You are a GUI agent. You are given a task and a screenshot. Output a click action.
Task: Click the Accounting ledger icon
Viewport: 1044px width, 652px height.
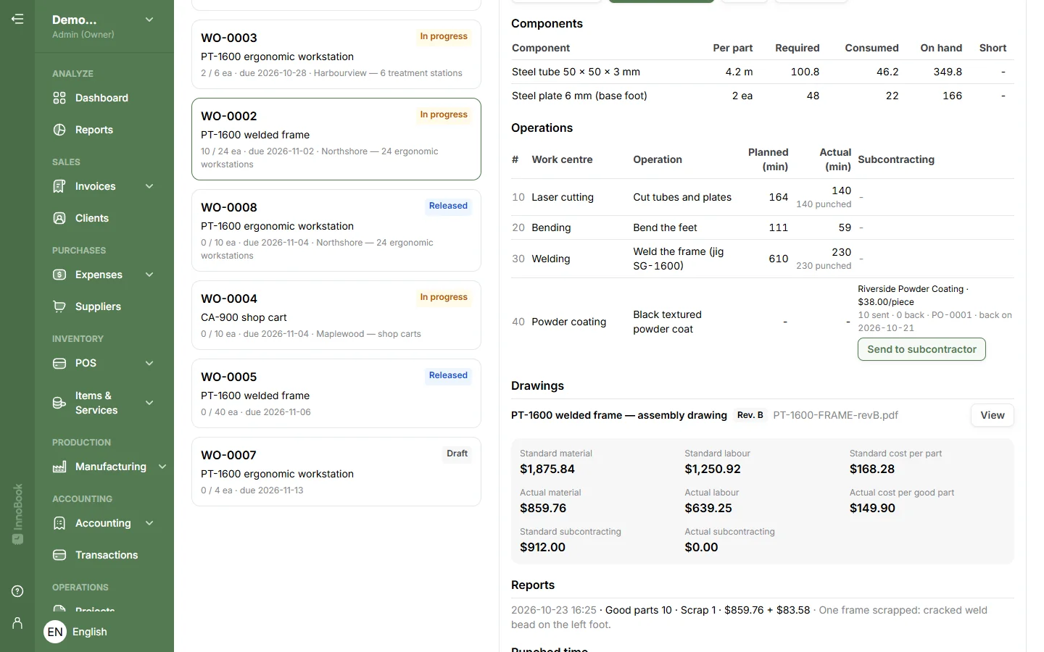(59, 523)
